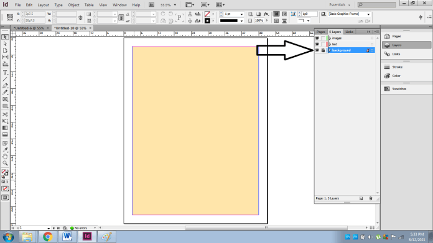Select the Pen tool

(5, 86)
